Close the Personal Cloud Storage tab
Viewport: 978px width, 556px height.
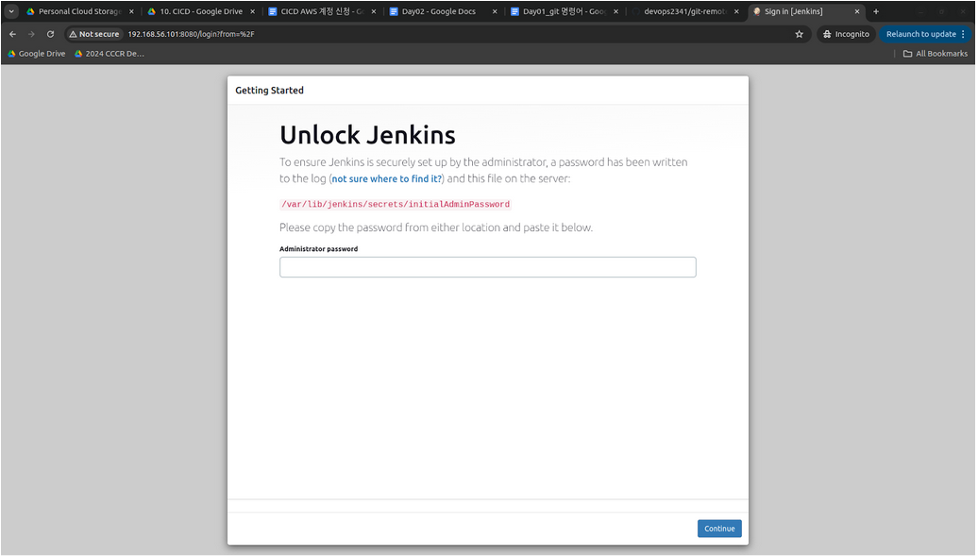click(x=131, y=11)
